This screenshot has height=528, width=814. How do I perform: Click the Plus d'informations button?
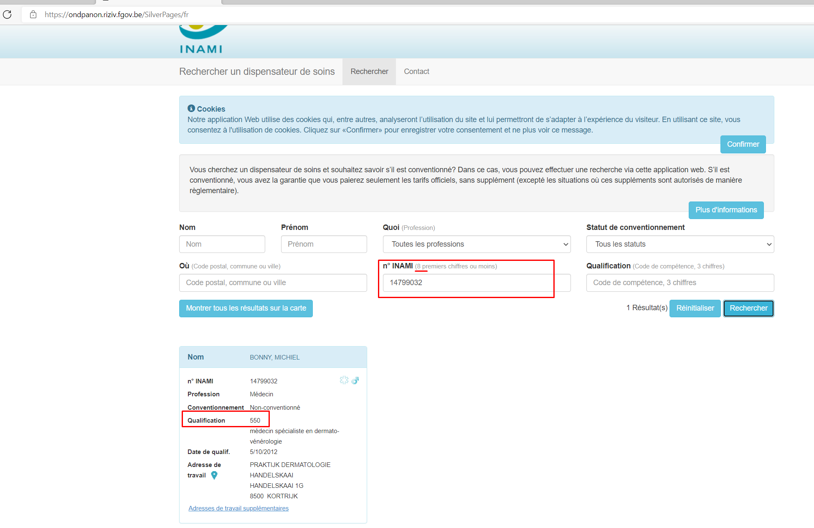coord(726,210)
